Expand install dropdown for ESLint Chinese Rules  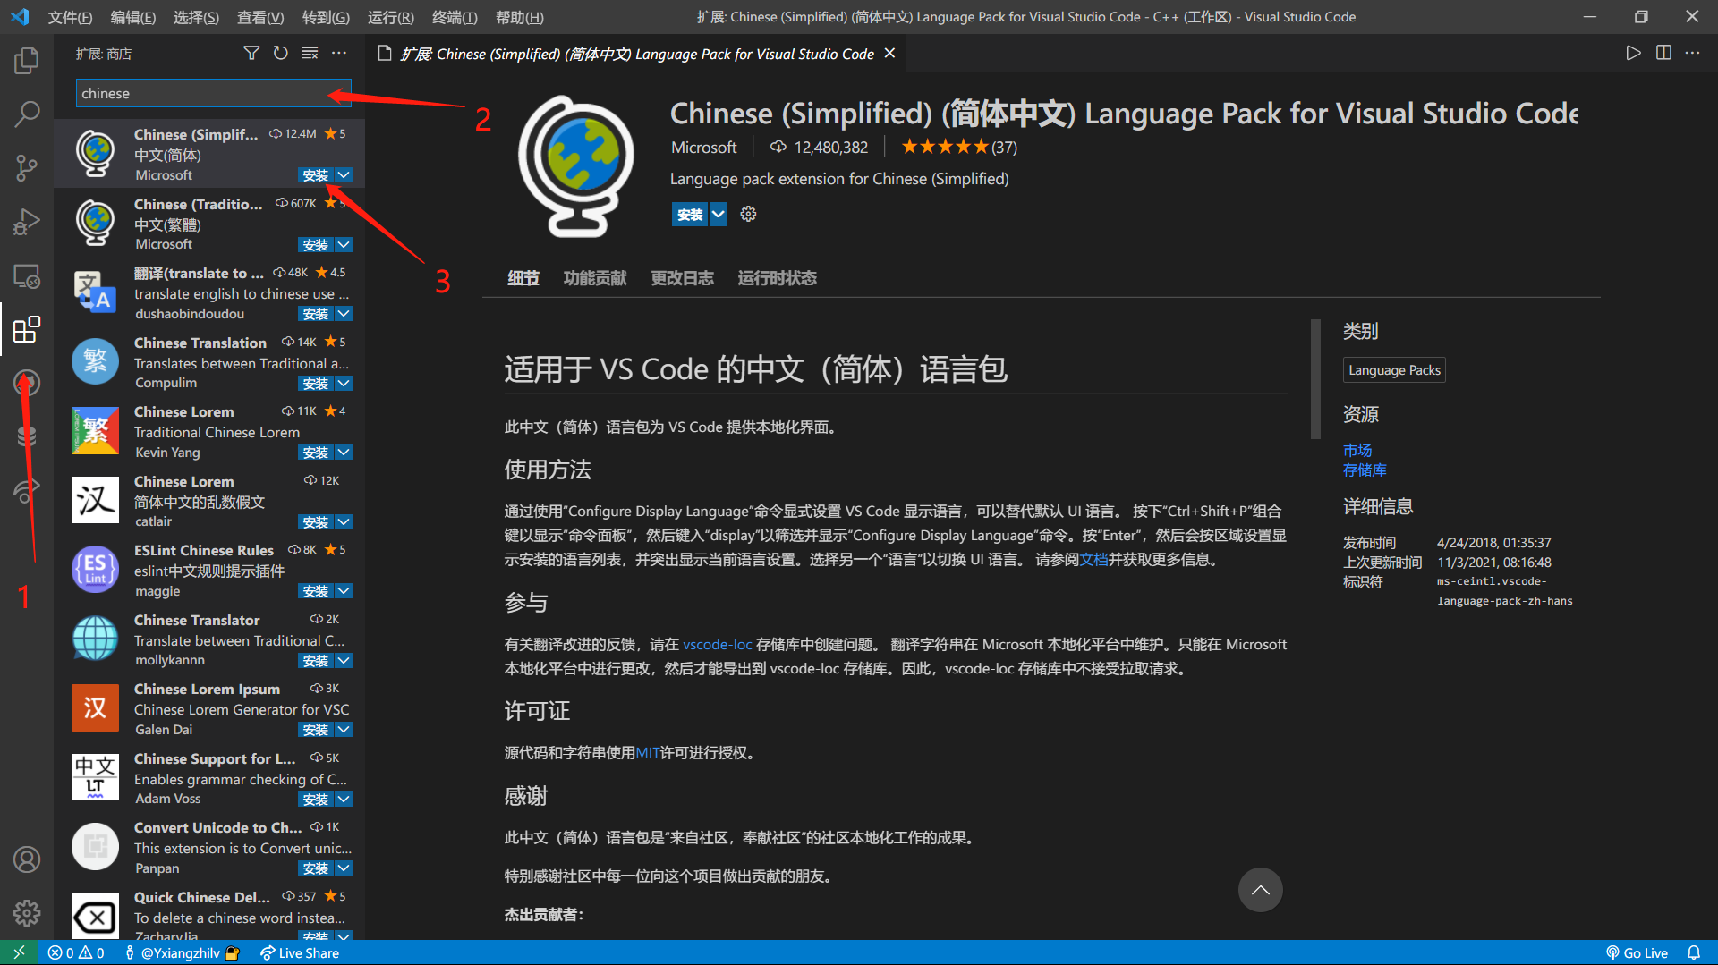coord(344,591)
